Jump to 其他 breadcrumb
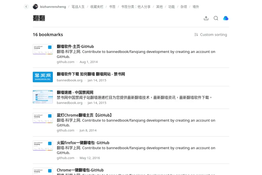This screenshot has height=175, width=262. point(159,7)
